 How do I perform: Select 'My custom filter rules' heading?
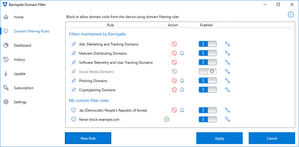tap(89, 100)
